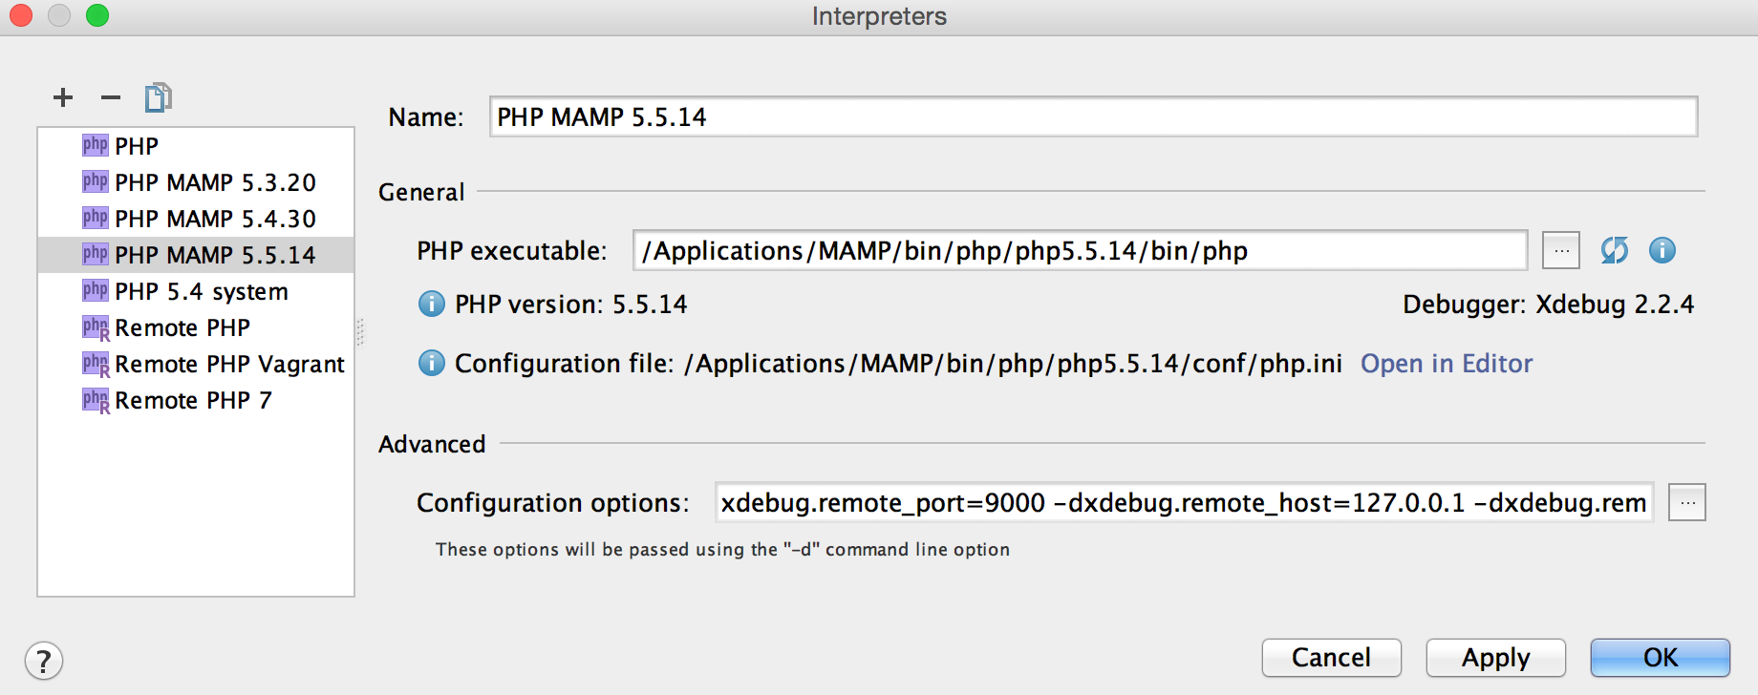Screen dimensions: 1758x695
Task: Click the info icon beside PHP version
Action: (x=432, y=304)
